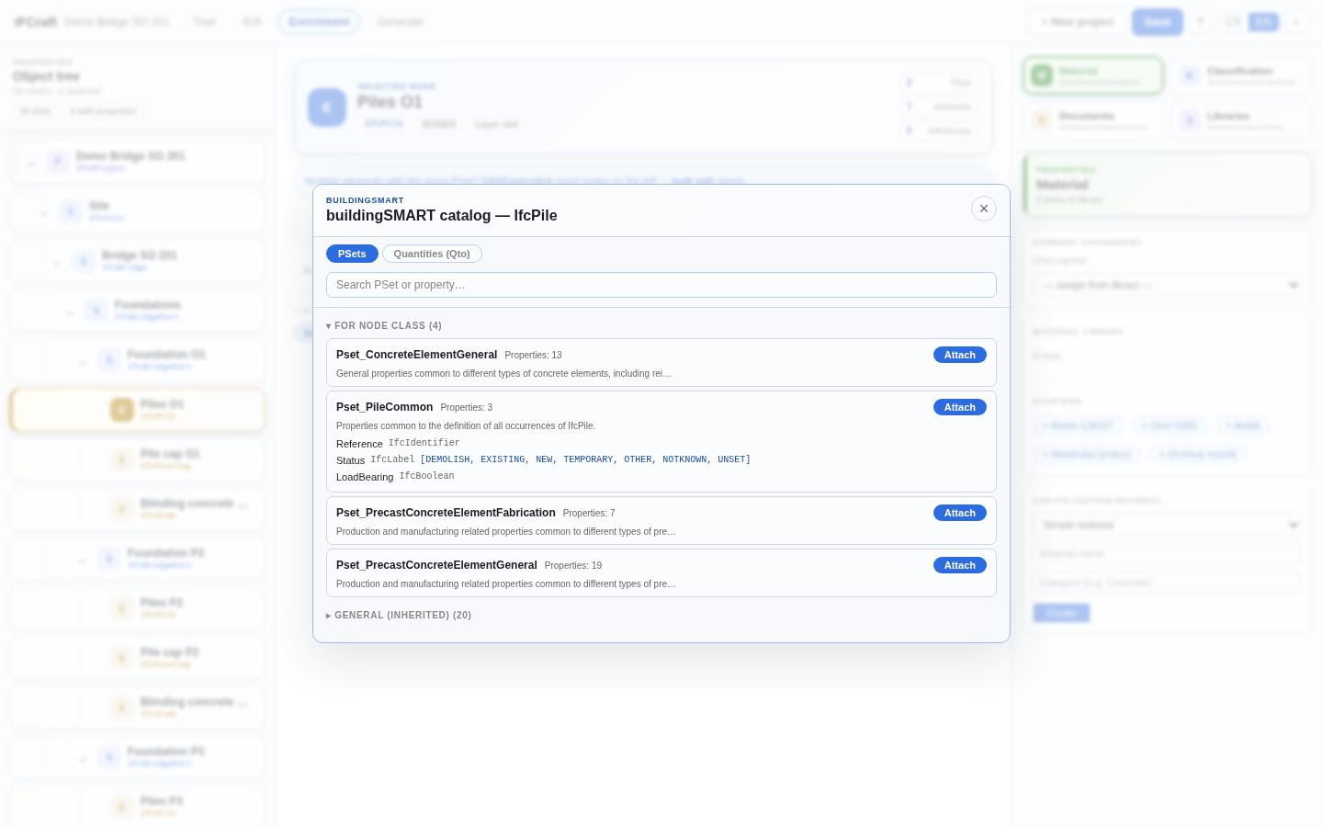Click the IfcIdentifier type label
Image resolution: width=1323 pixels, height=827 pixels.
click(424, 443)
